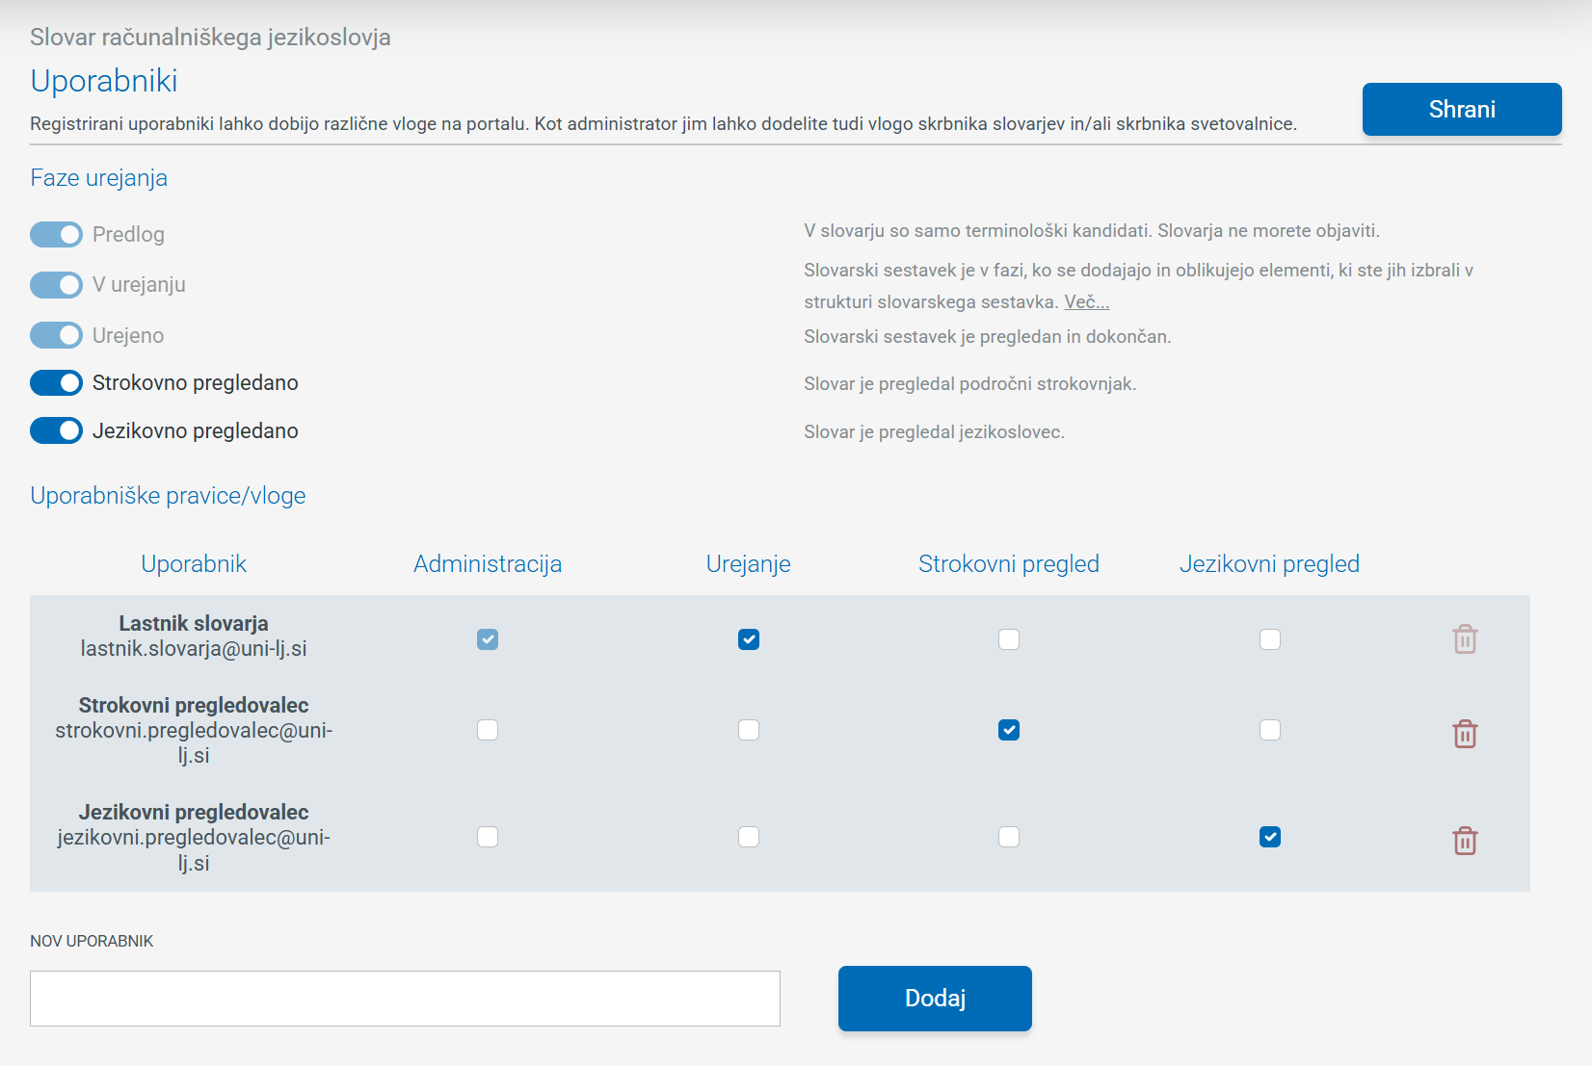Delete the Lastnik slovarja user row
This screenshot has width=1592, height=1066.
pos(1465,639)
